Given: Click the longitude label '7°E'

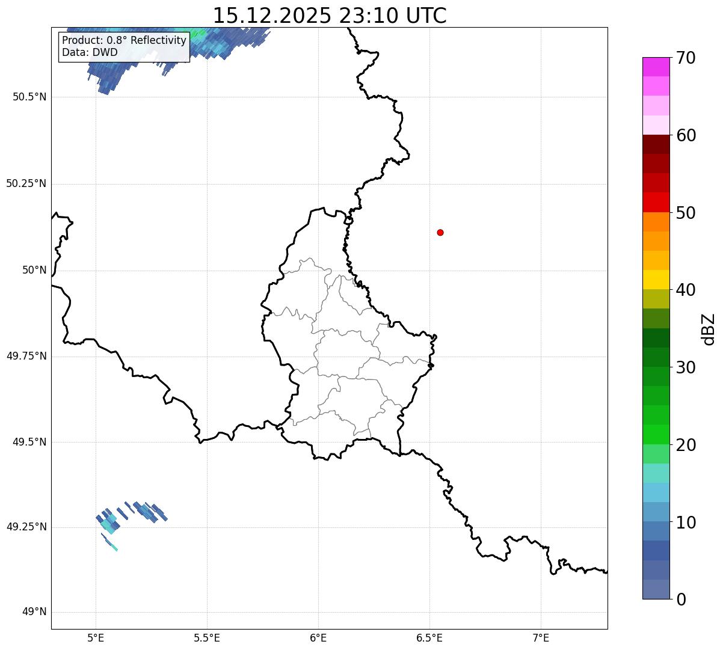Looking at the screenshot, I should click(541, 637).
